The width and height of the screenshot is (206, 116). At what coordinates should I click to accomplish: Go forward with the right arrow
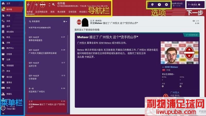point(36,5)
